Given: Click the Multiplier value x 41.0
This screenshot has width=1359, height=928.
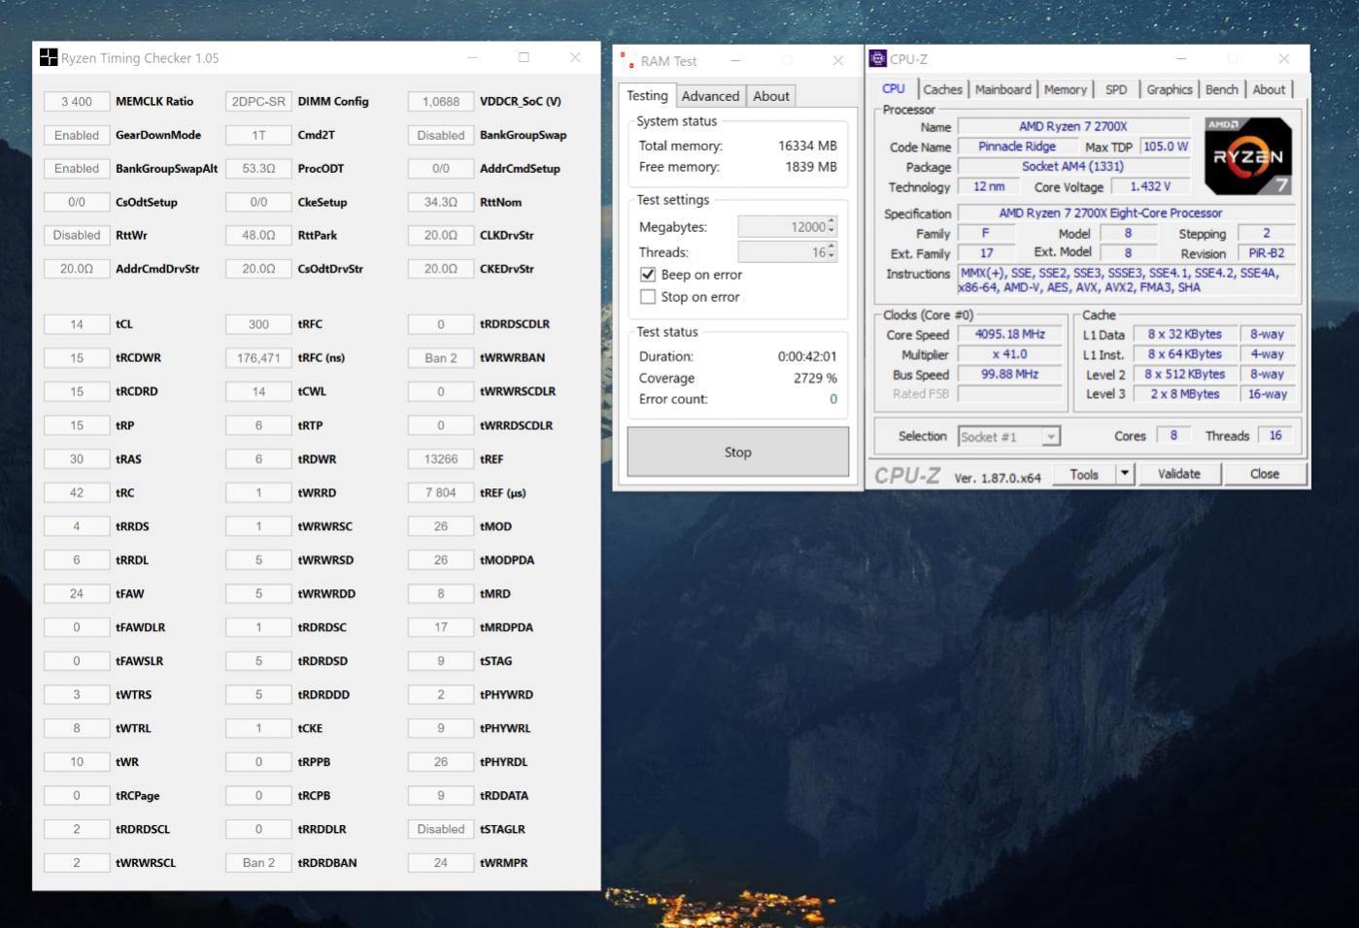Looking at the screenshot, I should 1009,354.
